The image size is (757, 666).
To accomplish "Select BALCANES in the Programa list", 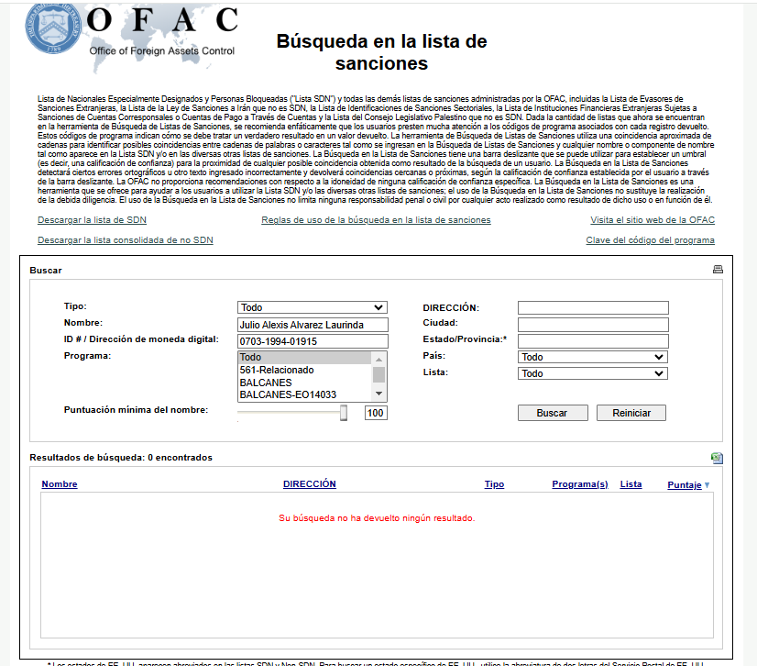I will (x=266, y=383).
